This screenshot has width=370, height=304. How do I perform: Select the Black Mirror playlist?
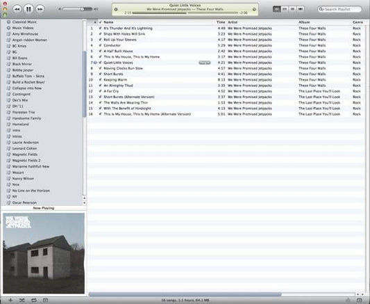tap(22, 64)
